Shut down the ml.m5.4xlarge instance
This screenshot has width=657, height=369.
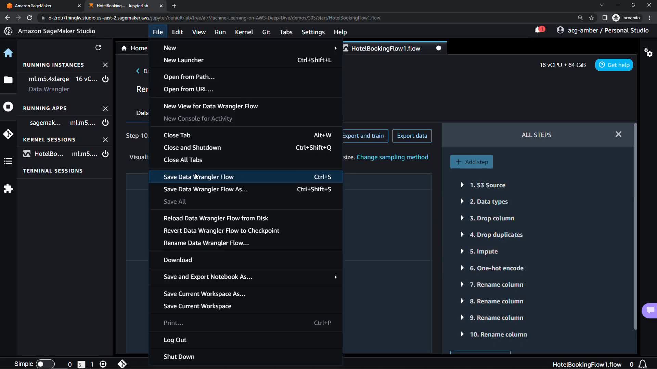pyautogui.click(x=105, y=79)
